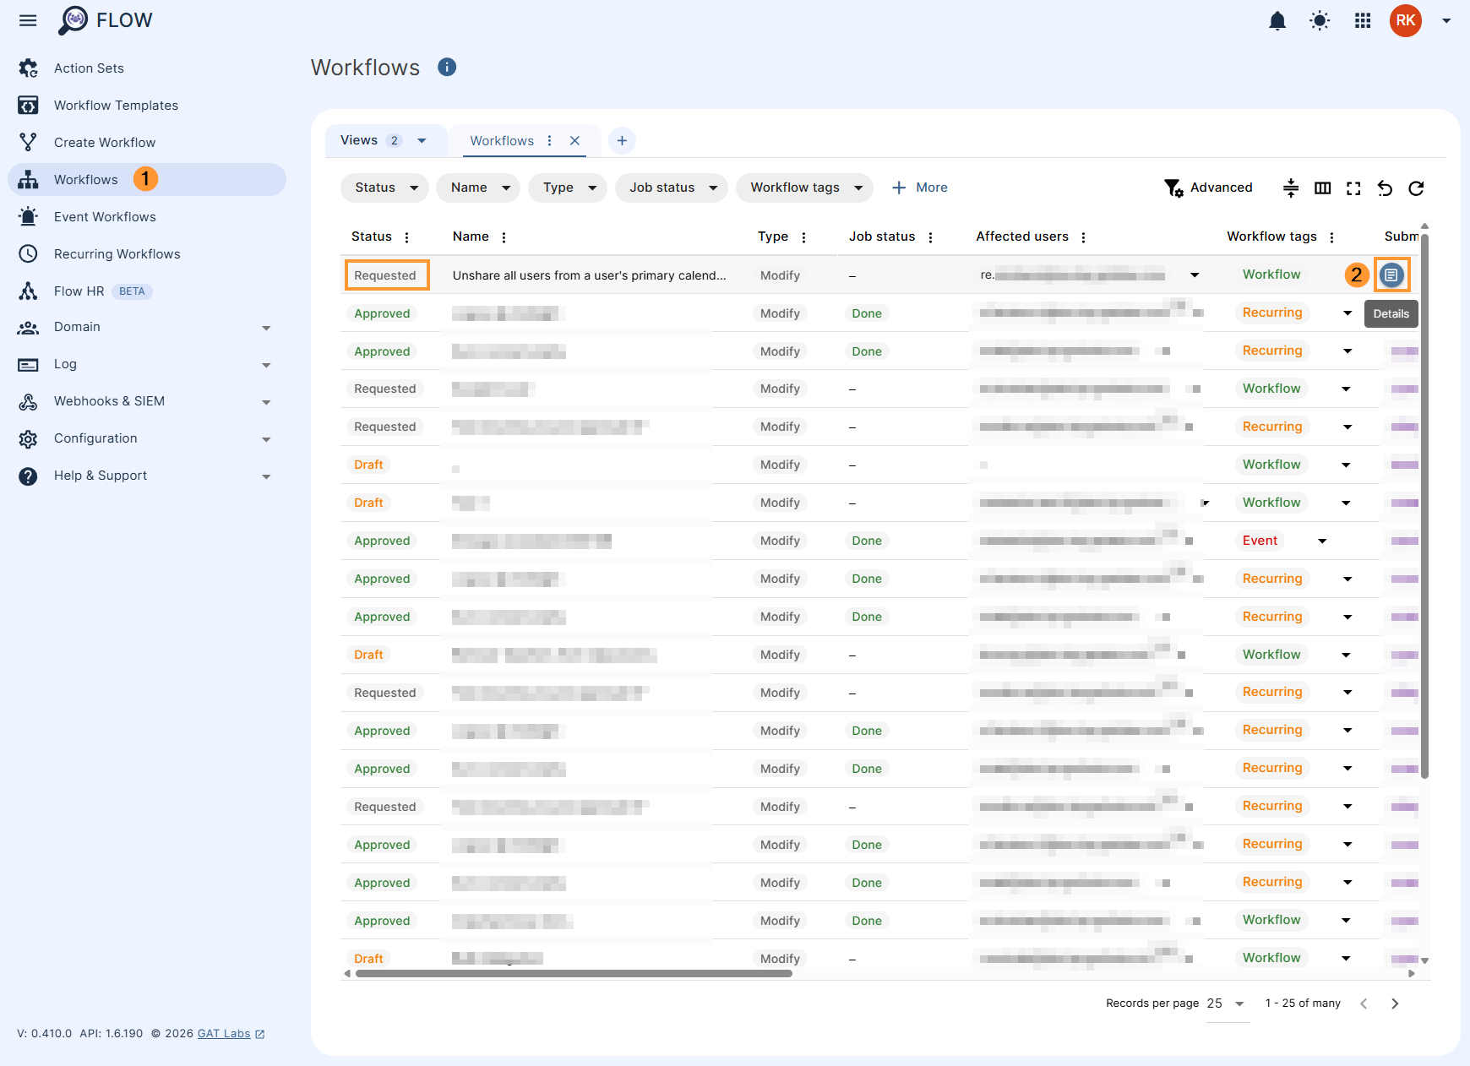Open column settings with the columns icon

click(1322, 188)
